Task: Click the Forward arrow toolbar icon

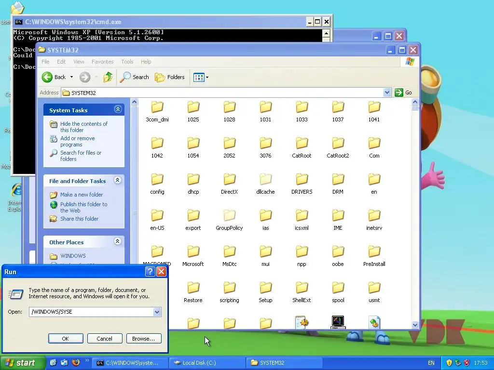Action: pyautogui.click(x=85, y=77)
